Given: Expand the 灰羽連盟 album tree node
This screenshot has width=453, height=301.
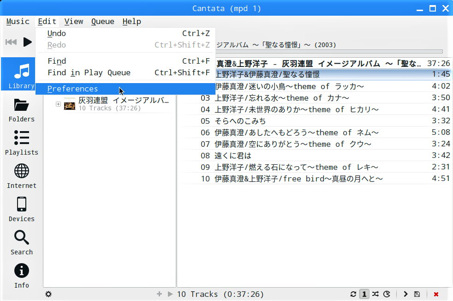Looking at the screenshot, I should 59,104.
